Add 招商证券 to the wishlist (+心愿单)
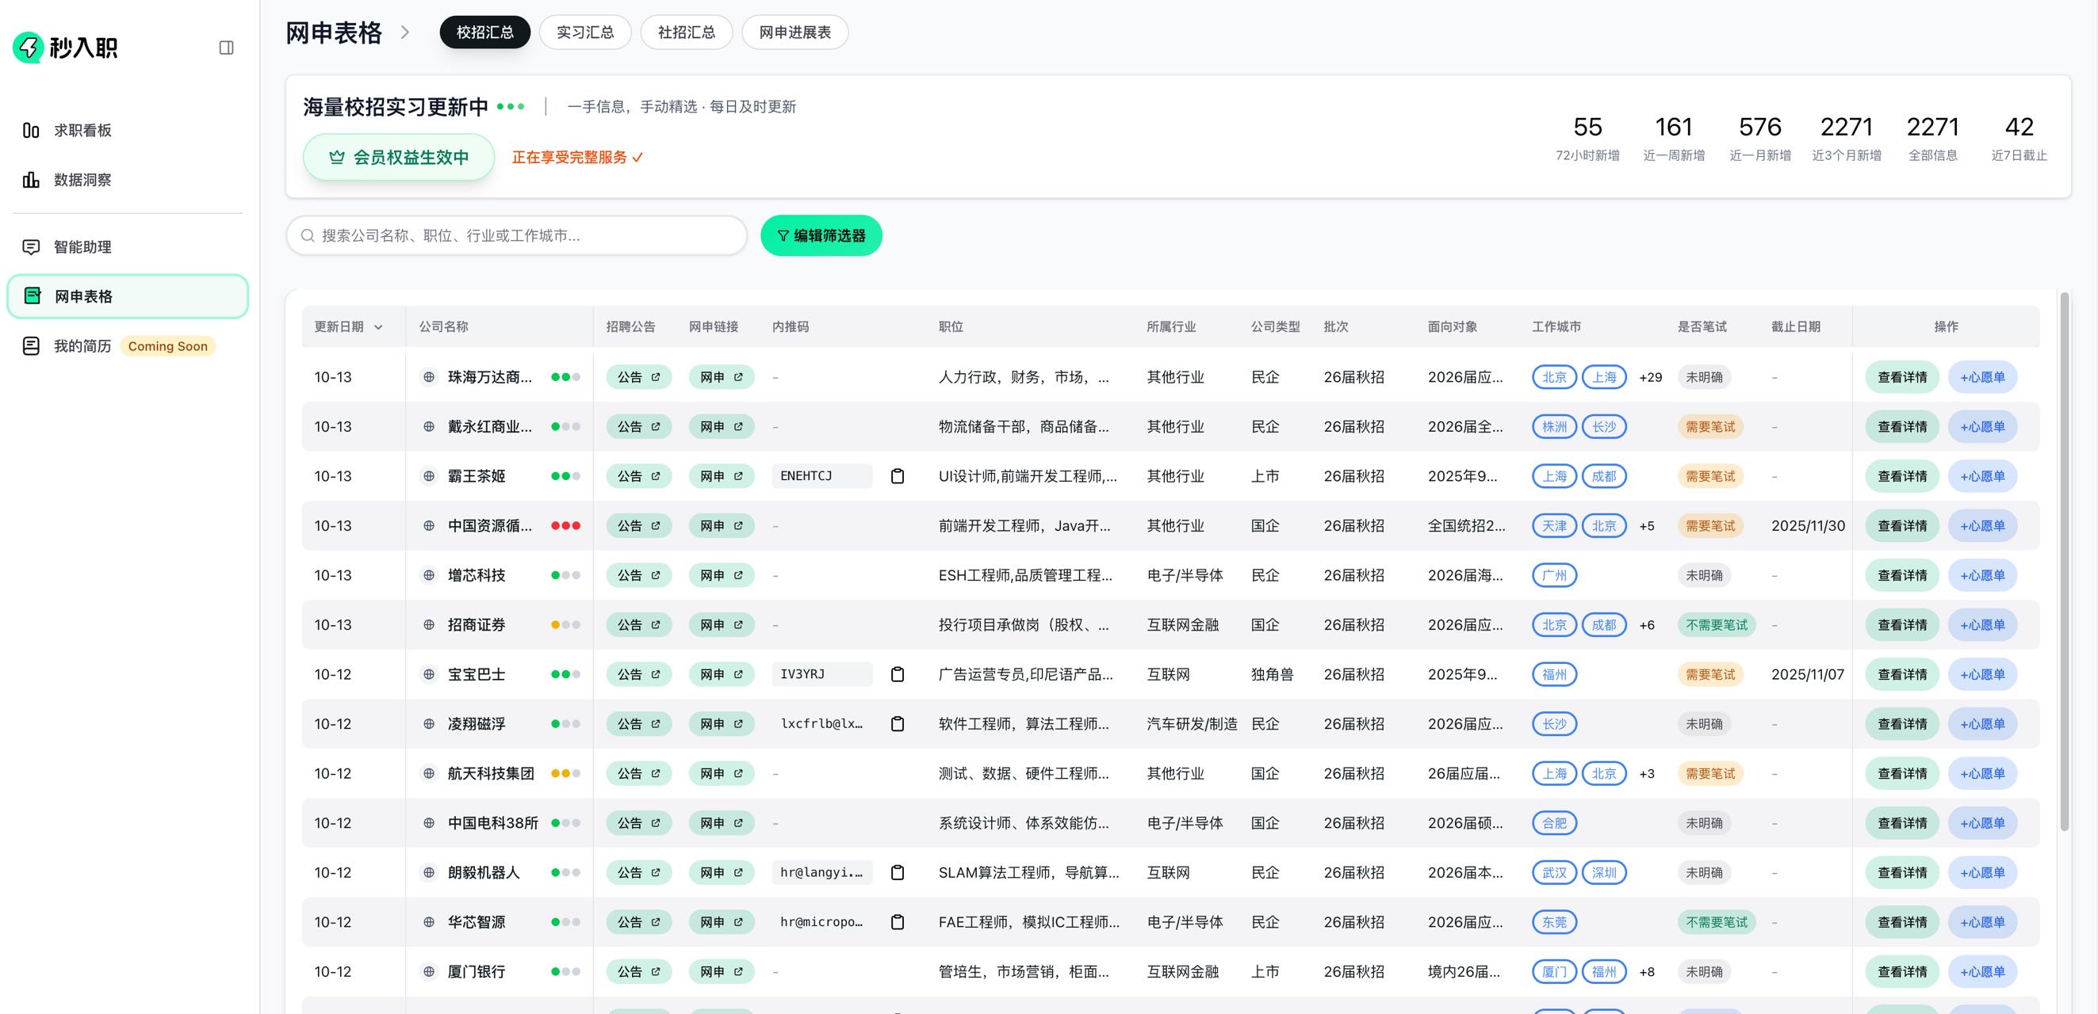 (x=1982, y=625)
